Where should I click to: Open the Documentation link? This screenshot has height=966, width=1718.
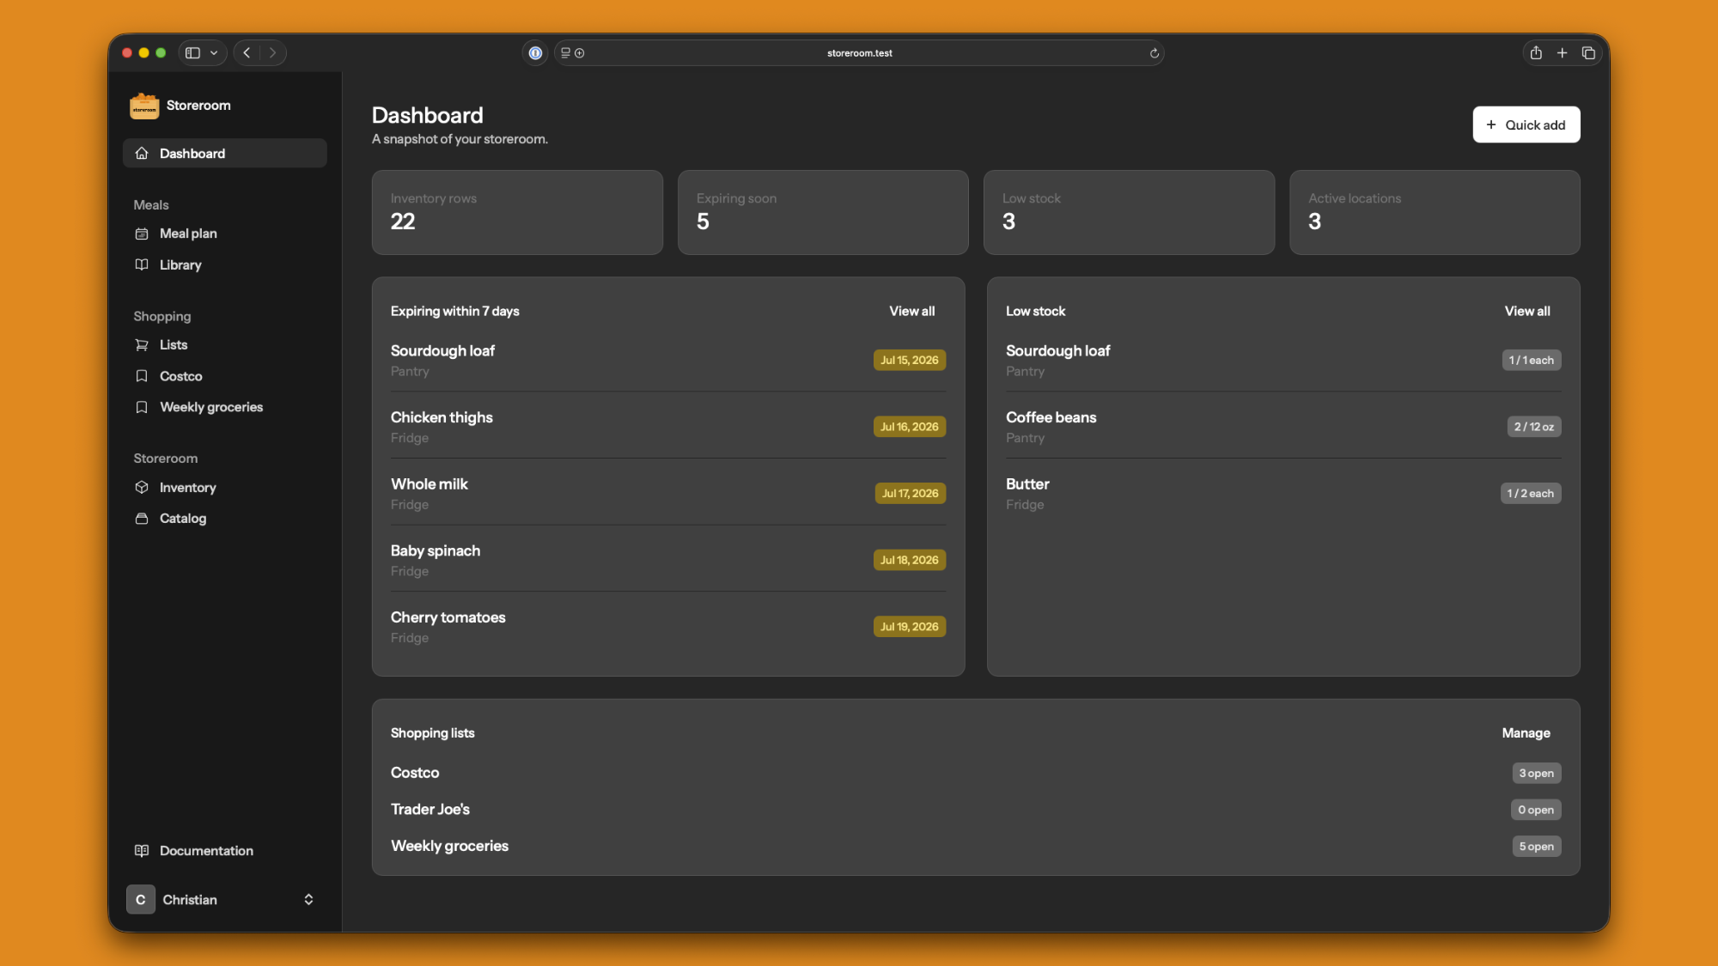coord(225,850)
